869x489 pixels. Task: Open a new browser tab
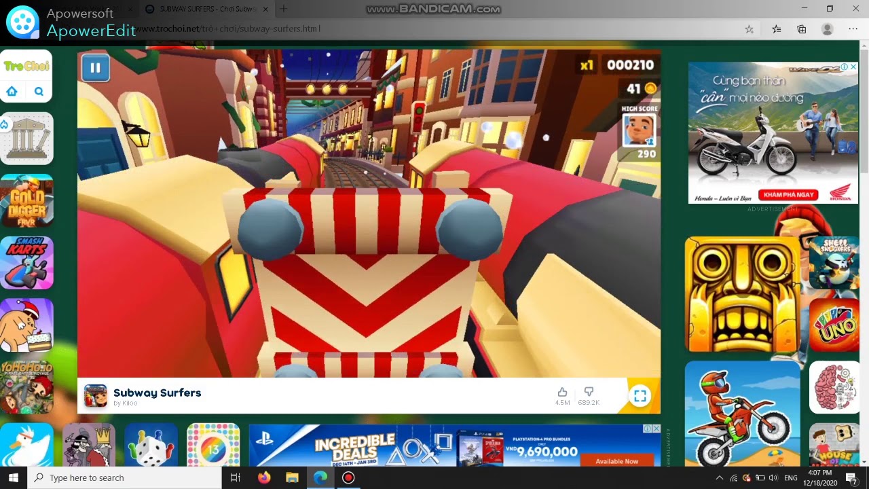coord(284,9)
